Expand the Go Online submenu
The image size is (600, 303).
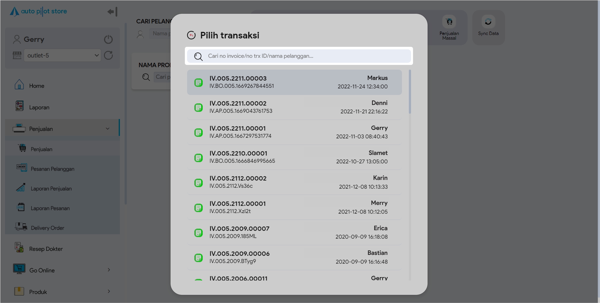pos(109,270)
